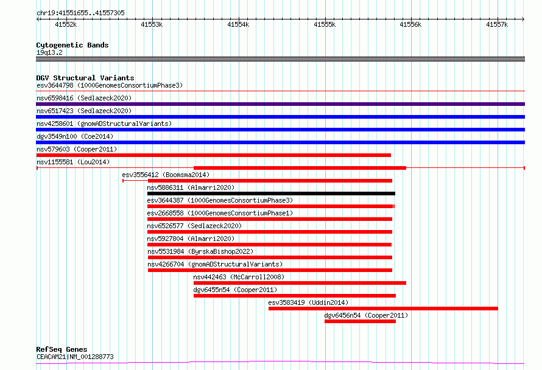The height and width of the screenshot is (370, 542).
Task: Select the nsv442463 McCarroll2008 red bar
Action: [300, 283]
